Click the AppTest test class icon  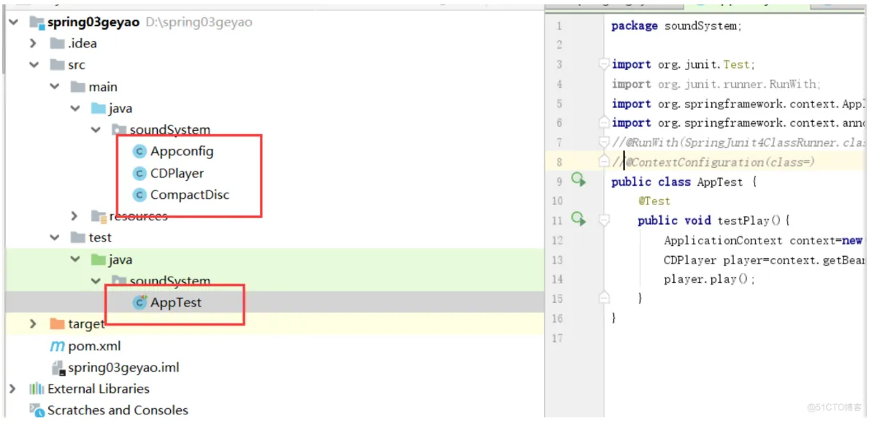point(139,303)
